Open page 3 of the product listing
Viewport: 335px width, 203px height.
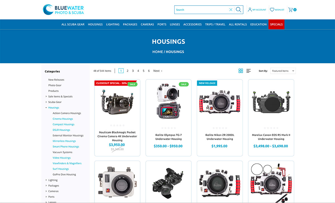pos(133,71)
